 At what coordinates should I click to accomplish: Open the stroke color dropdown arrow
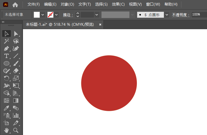click(57, 15)
